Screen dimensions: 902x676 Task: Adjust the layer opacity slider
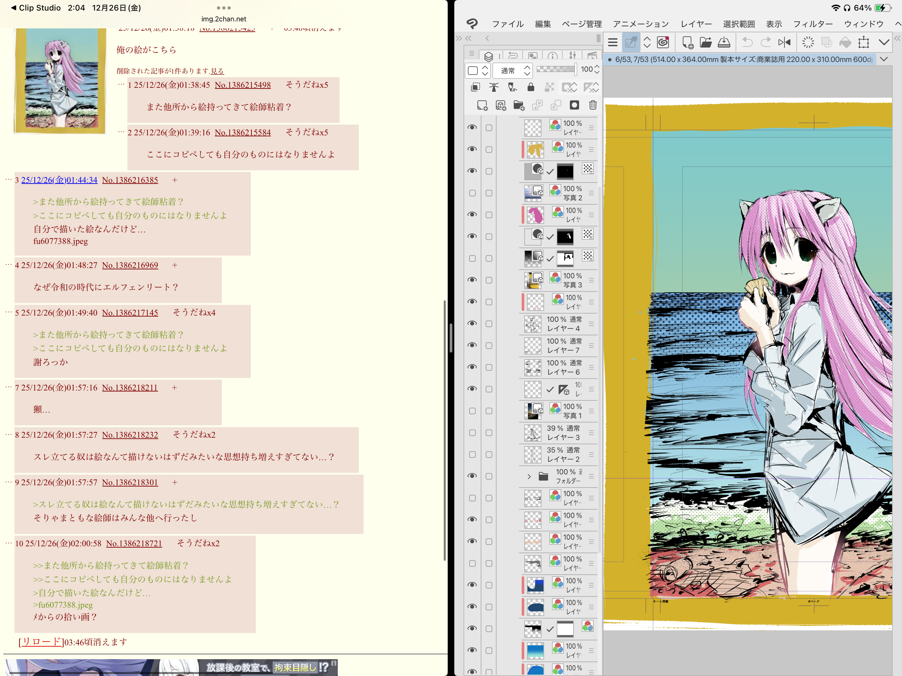(x=556, y=69)
